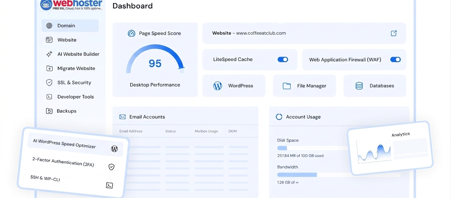Click the Databases stack icon
451x198 pixels.
[x=359, y=86]
